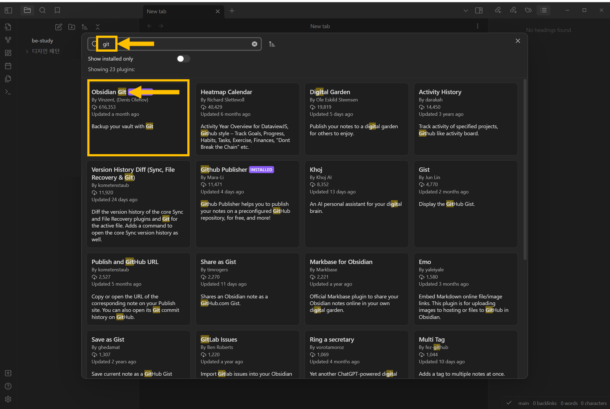Open more options menu for New tab
Viewport: 610px width, 409px height.
click(x=478, y=26)
